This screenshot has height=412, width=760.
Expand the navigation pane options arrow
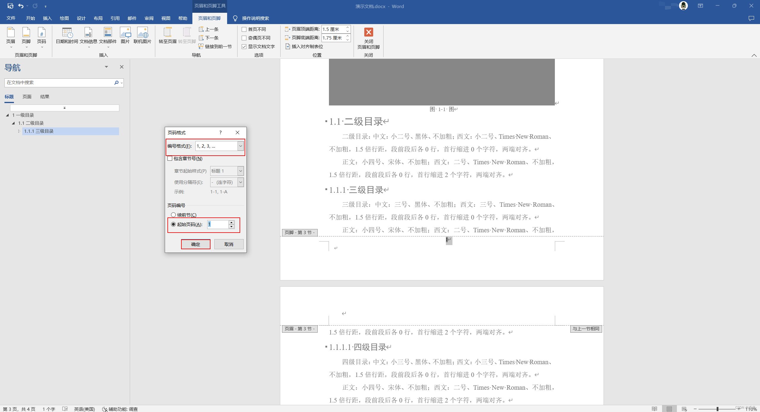[x=106, y=67]
